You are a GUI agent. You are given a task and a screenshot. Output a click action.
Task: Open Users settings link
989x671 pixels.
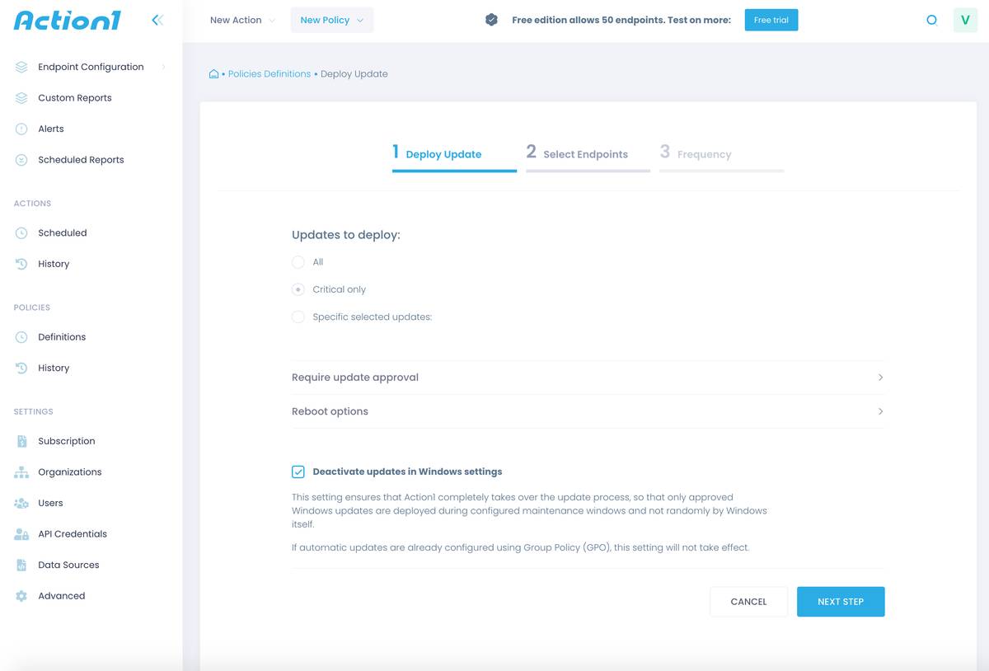(50, 503)
